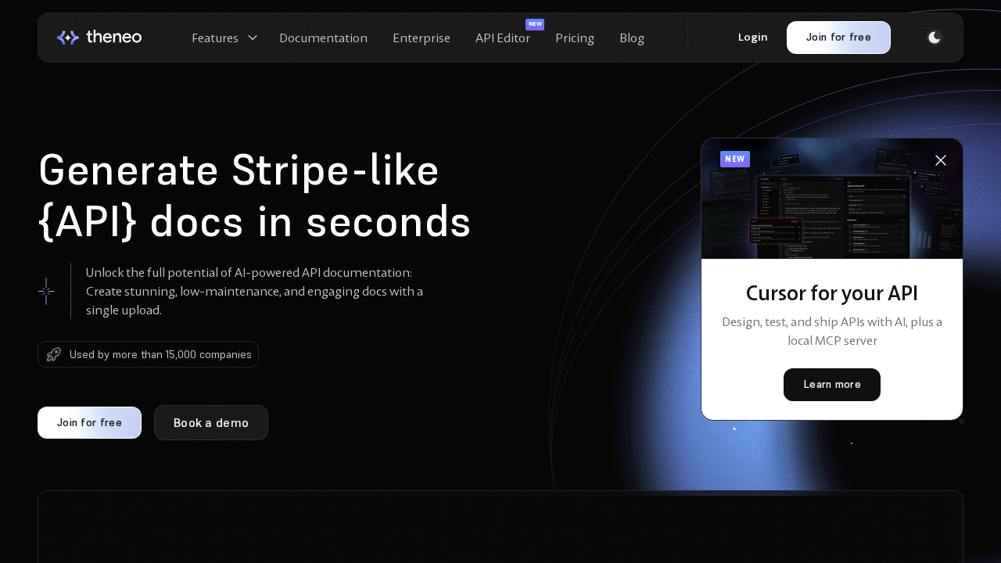Image resolution: width=1001 pixels, height=563 pixels.
Task: Click the Login link
Action: (x=752, y=38)
